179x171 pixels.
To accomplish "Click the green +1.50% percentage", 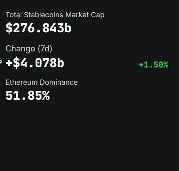I will point(154,65).
